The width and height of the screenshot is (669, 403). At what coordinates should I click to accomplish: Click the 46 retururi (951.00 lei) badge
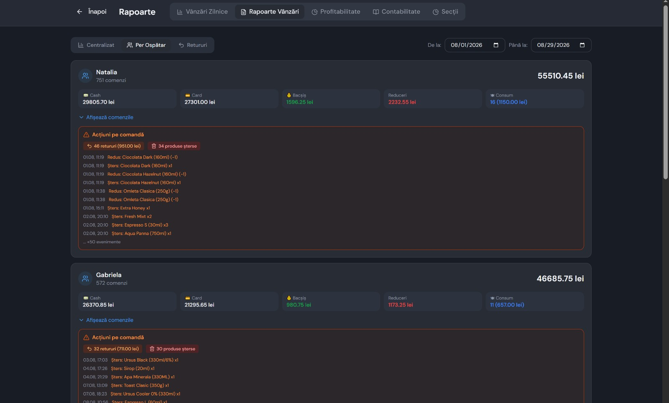pos(114,146)
